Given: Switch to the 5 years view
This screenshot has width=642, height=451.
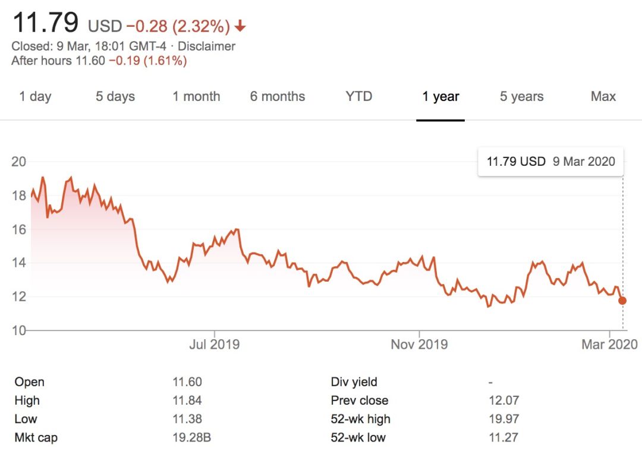Looking at the screenshot, I should point(521,97).
